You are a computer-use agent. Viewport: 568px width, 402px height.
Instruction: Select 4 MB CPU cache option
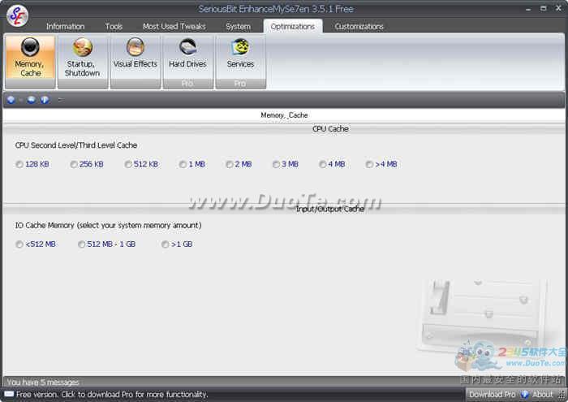tap(332, 164)
